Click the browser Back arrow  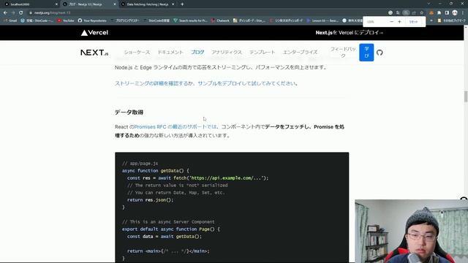pos(5,13)
